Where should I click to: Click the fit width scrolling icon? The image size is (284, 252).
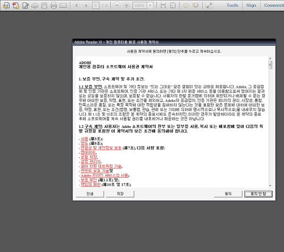[163, 6]
